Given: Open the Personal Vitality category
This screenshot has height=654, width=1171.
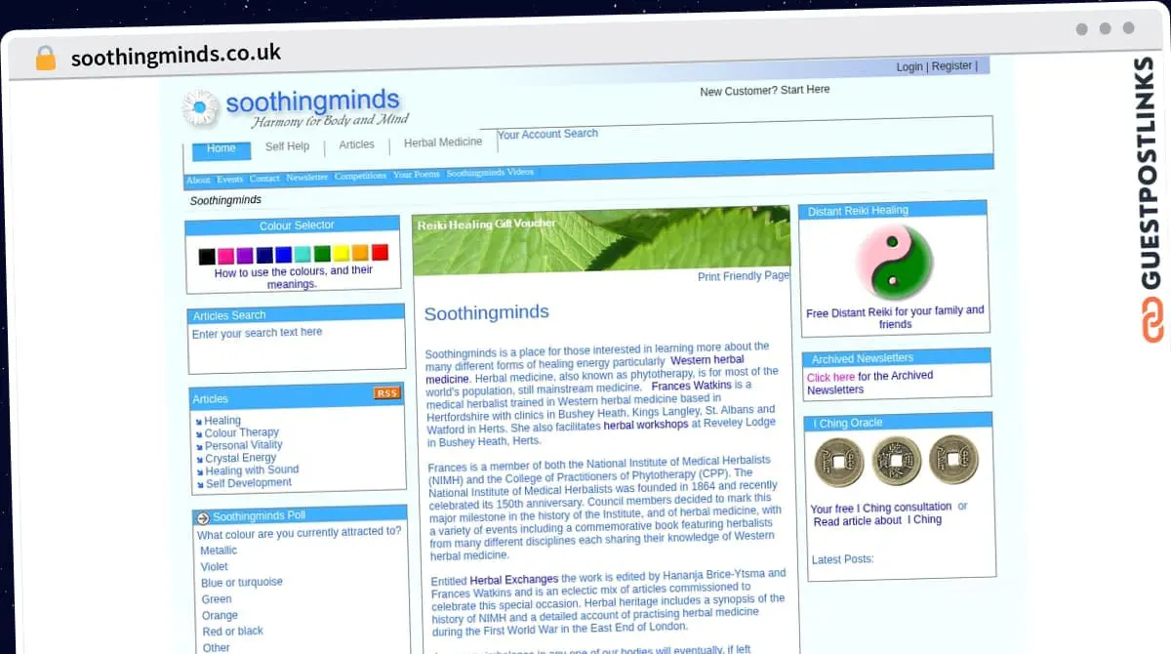Looking at the screenshot, I should pyautogui.click(x=244, y=445).
